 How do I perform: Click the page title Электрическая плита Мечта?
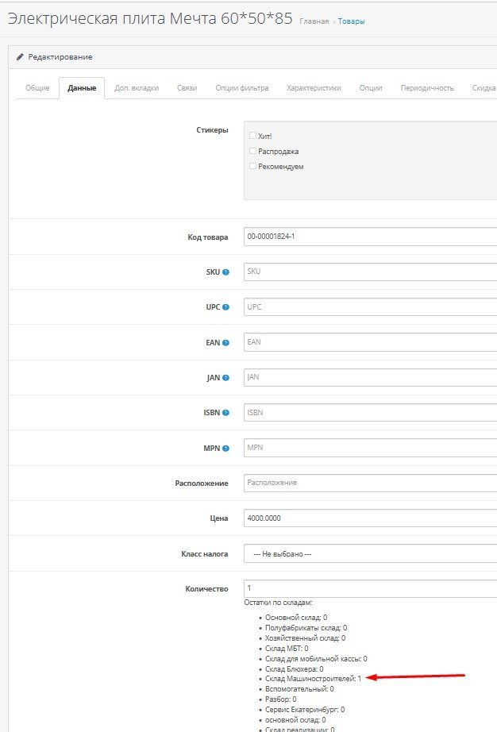point(150,19)
